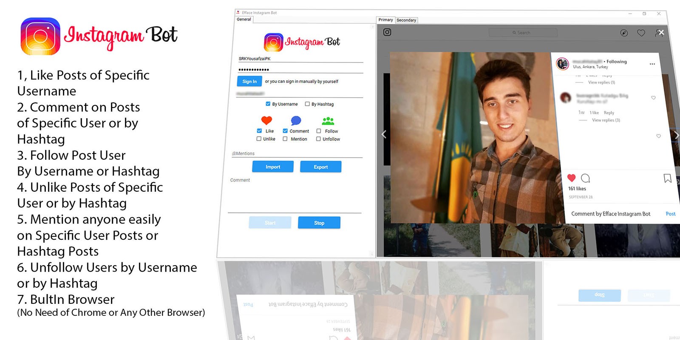
Task: Open the General tab
Action: coord(244,19)
